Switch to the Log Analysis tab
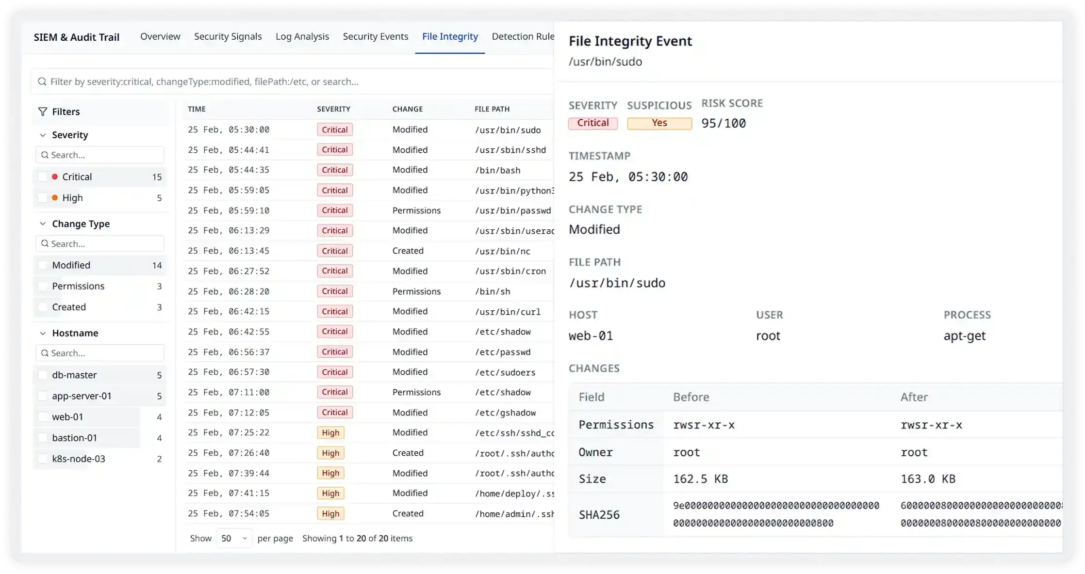1085x574 pixels. click(302, 36)
